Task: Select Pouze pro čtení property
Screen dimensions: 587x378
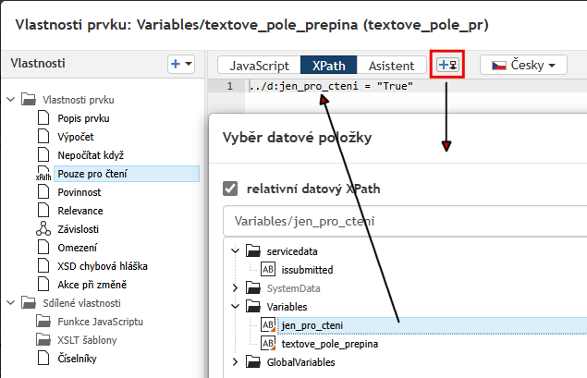Action: click(127, 174)
